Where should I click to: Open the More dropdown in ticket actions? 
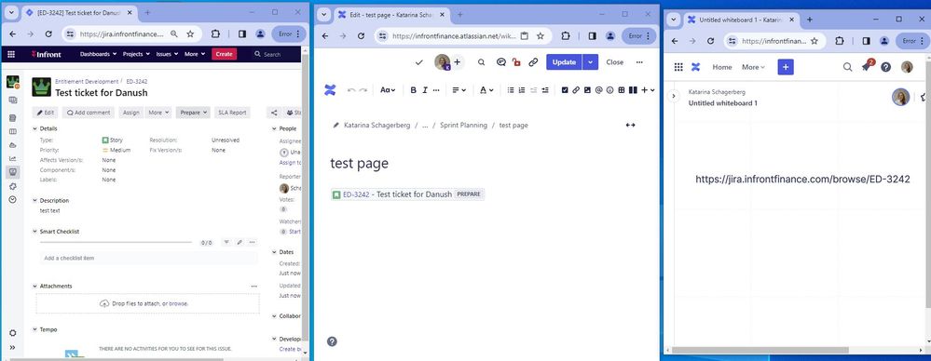tap(157, 112)
